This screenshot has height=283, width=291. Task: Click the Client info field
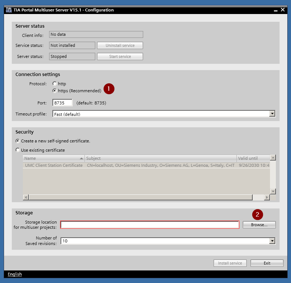pos(96,34)
